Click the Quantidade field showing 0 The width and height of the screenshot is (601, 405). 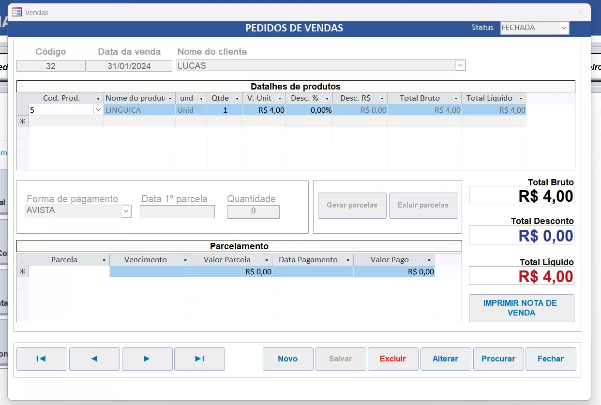coord(253,212)
